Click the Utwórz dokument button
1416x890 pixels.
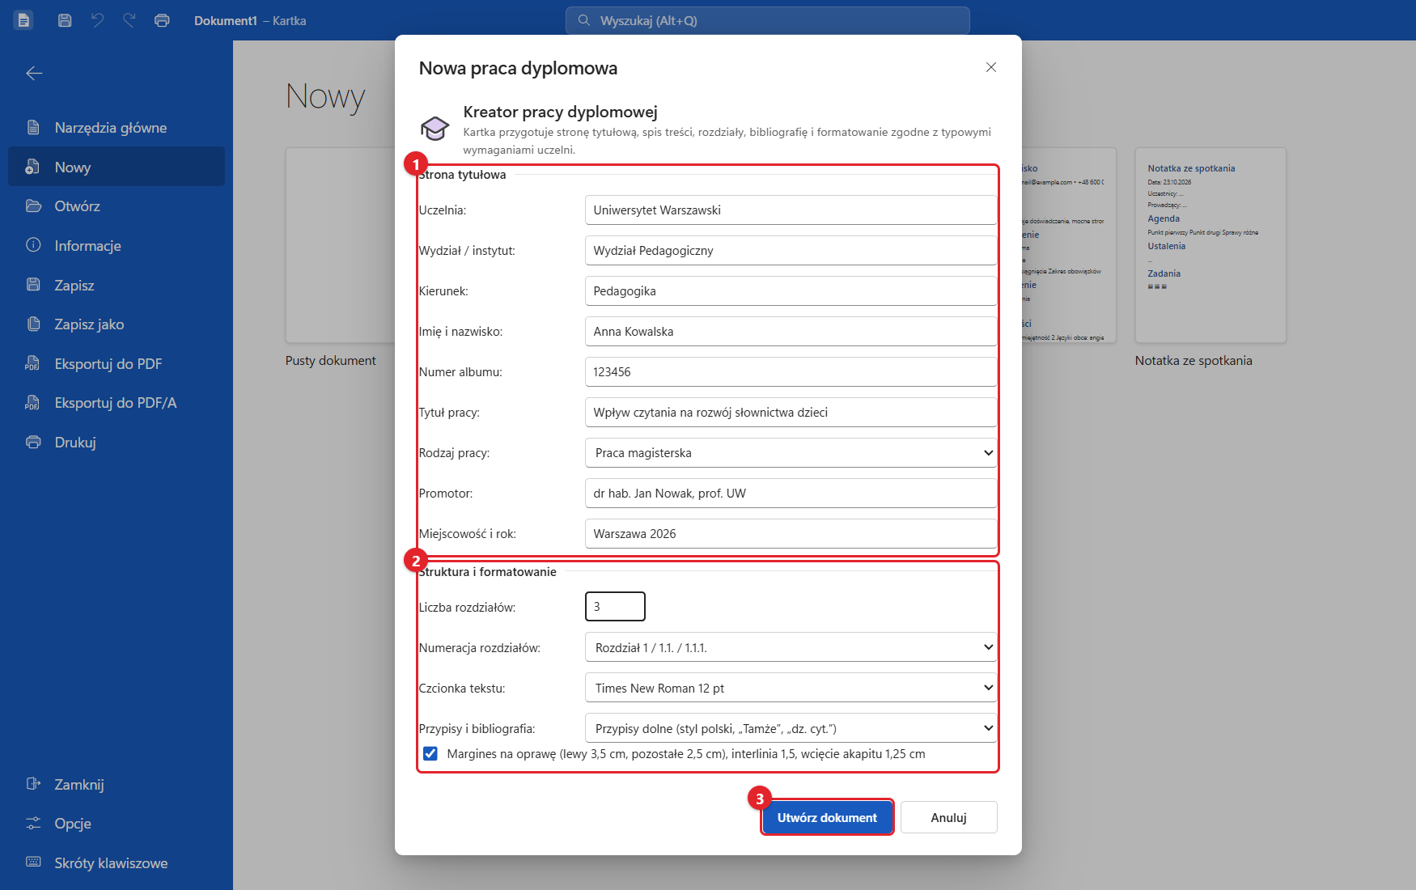tap(827, 817)
